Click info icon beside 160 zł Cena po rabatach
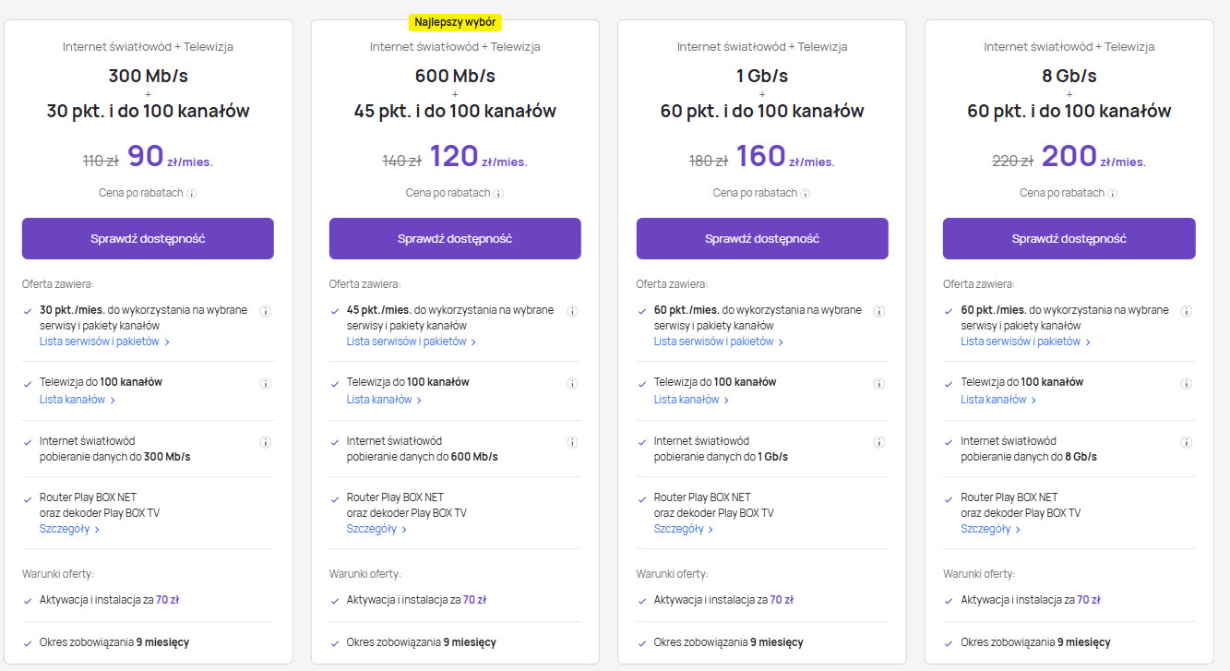The image size is (1230, 671). (806, 194)
